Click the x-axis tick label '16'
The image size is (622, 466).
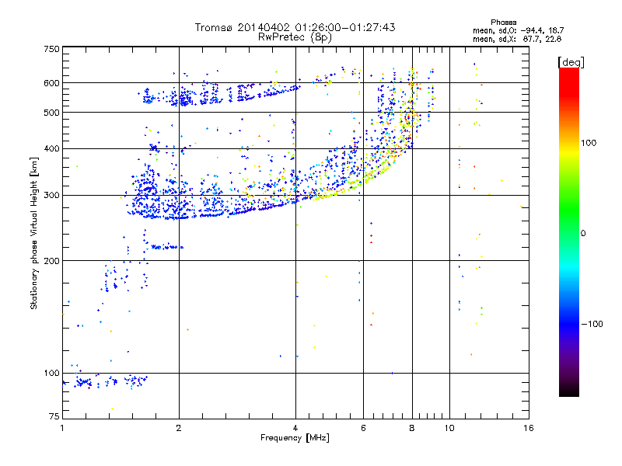pos(529,428)
